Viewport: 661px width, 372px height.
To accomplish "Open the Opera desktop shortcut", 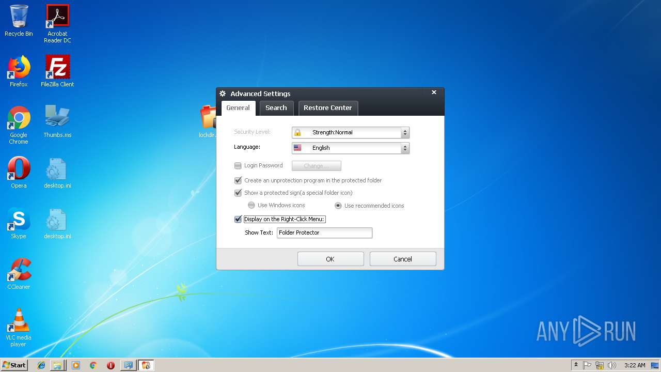I will click(19, 173).
